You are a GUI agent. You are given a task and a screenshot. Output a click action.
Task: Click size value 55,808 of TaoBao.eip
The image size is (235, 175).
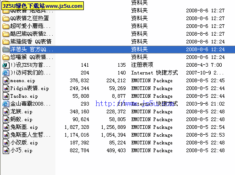[81, 96]
